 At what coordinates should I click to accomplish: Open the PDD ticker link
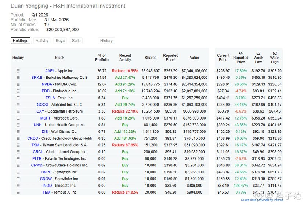46,91
